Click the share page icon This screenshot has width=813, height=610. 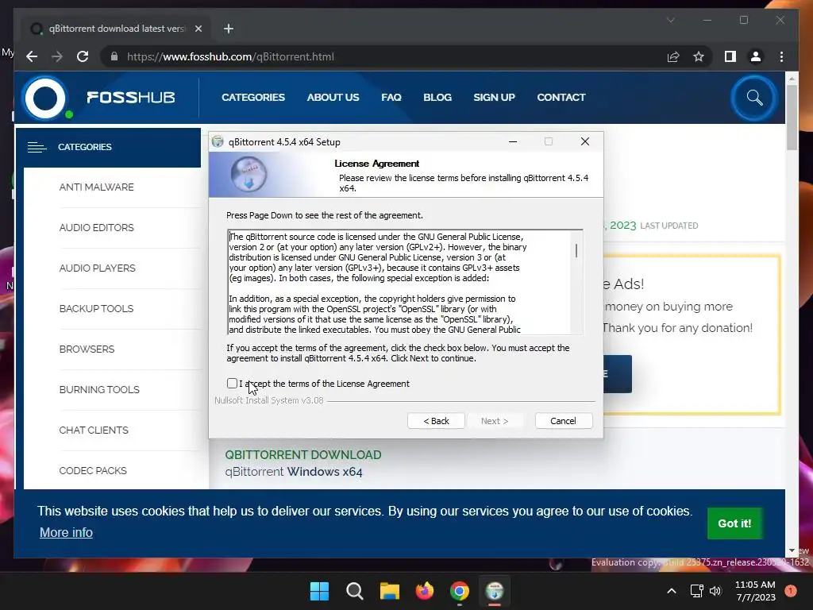coord(673,56)
